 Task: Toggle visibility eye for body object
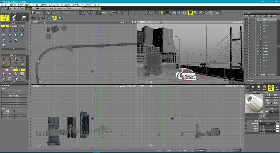tap(246, 19)
